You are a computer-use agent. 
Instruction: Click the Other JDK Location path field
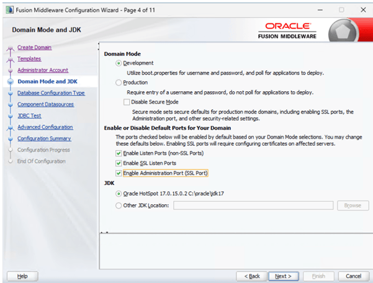[253, 205]
